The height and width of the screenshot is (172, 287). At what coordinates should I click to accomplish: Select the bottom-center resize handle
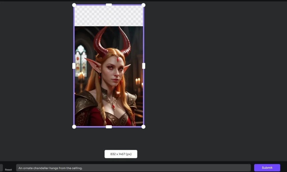(108, 127)
